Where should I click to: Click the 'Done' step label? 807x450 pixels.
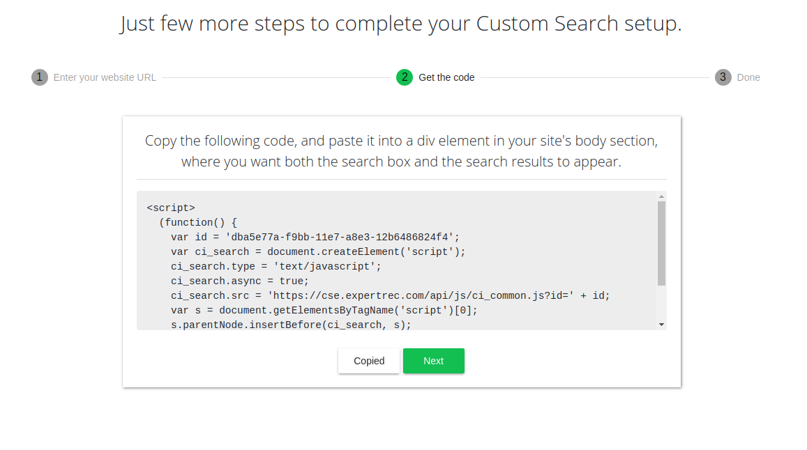coord(748,77)
